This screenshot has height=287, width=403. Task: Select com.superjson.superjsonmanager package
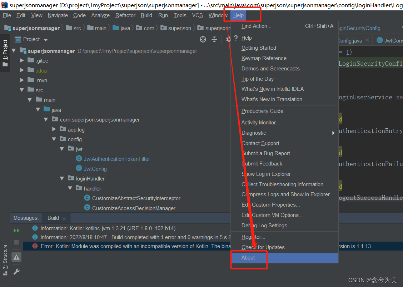(x=100, y=120)
